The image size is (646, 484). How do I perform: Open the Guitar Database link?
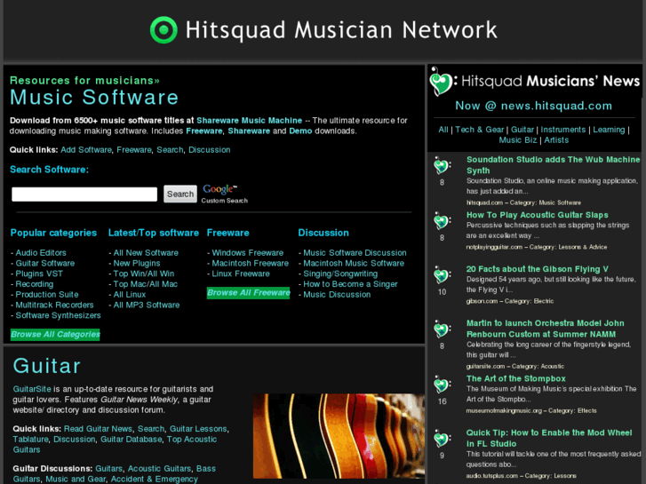tap(132, 440)
